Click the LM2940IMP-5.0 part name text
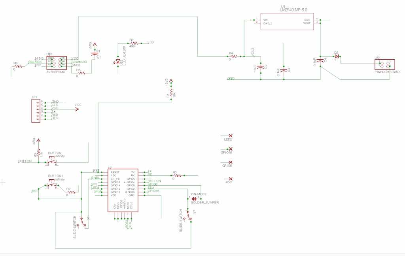 point(293,10)
